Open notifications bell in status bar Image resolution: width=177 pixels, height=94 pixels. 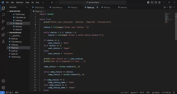pos(174,92)
